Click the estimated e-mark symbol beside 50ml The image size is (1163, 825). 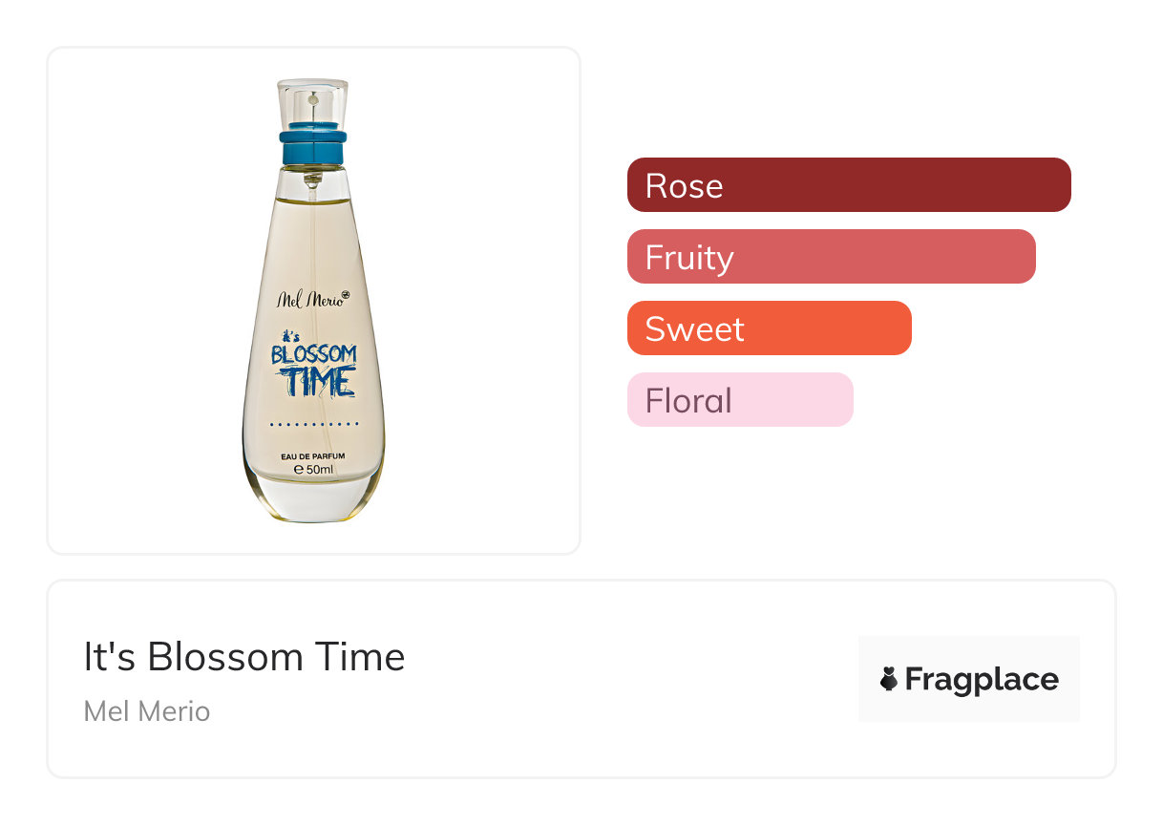298,470
